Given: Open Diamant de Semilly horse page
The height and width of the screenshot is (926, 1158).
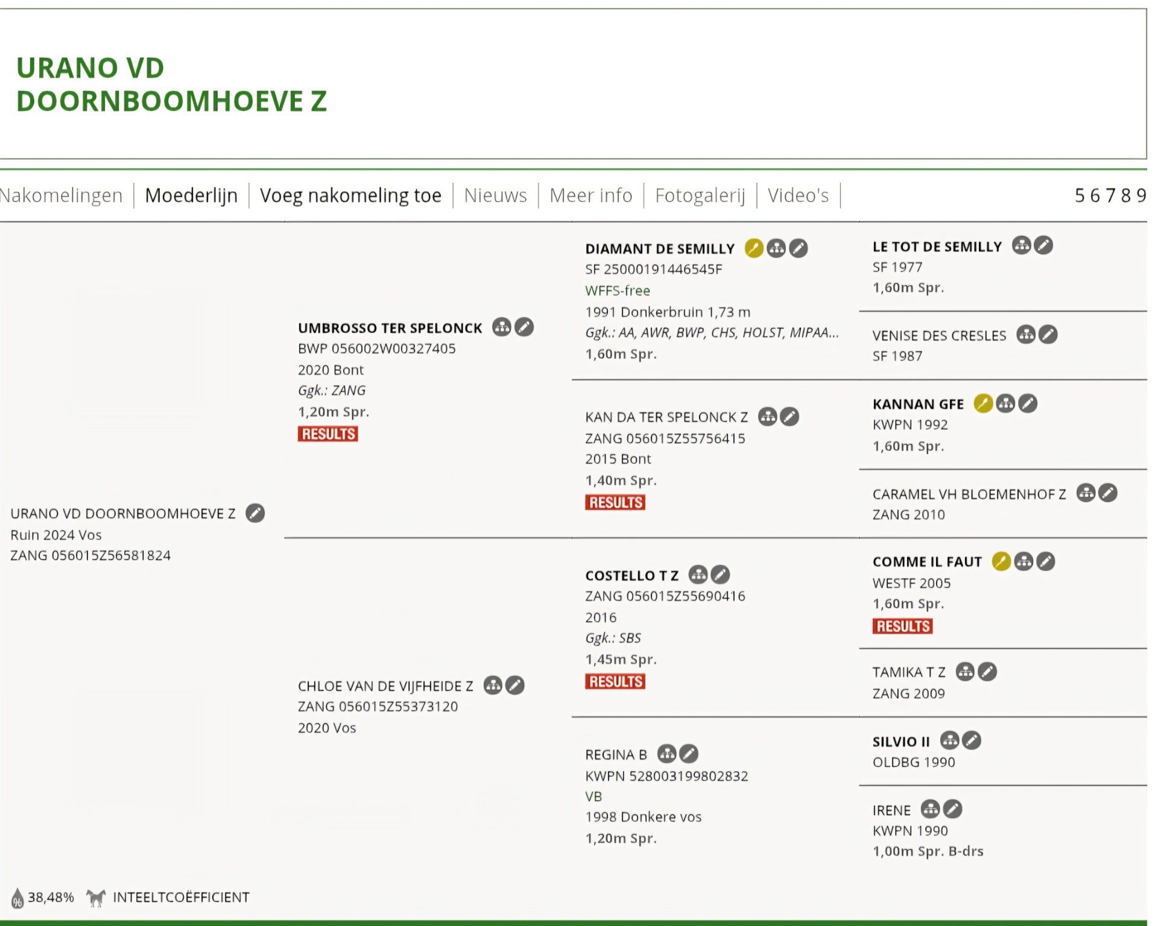Looking at the screenshot, I should click(660, 249).
